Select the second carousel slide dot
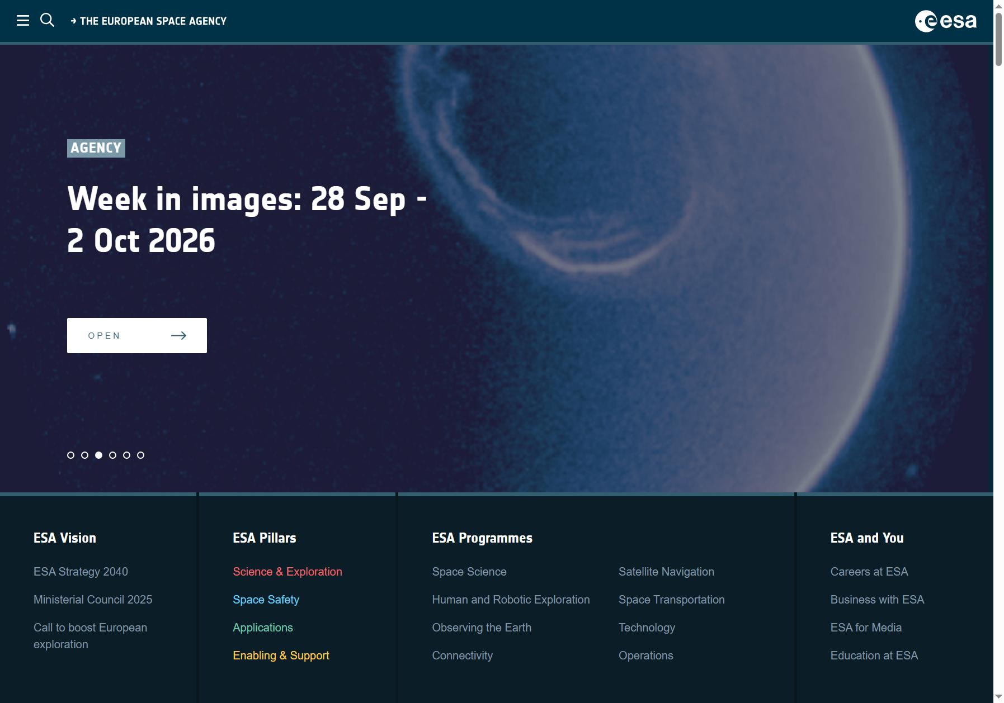Screen dimensions: 1004x703 [84, 455]
